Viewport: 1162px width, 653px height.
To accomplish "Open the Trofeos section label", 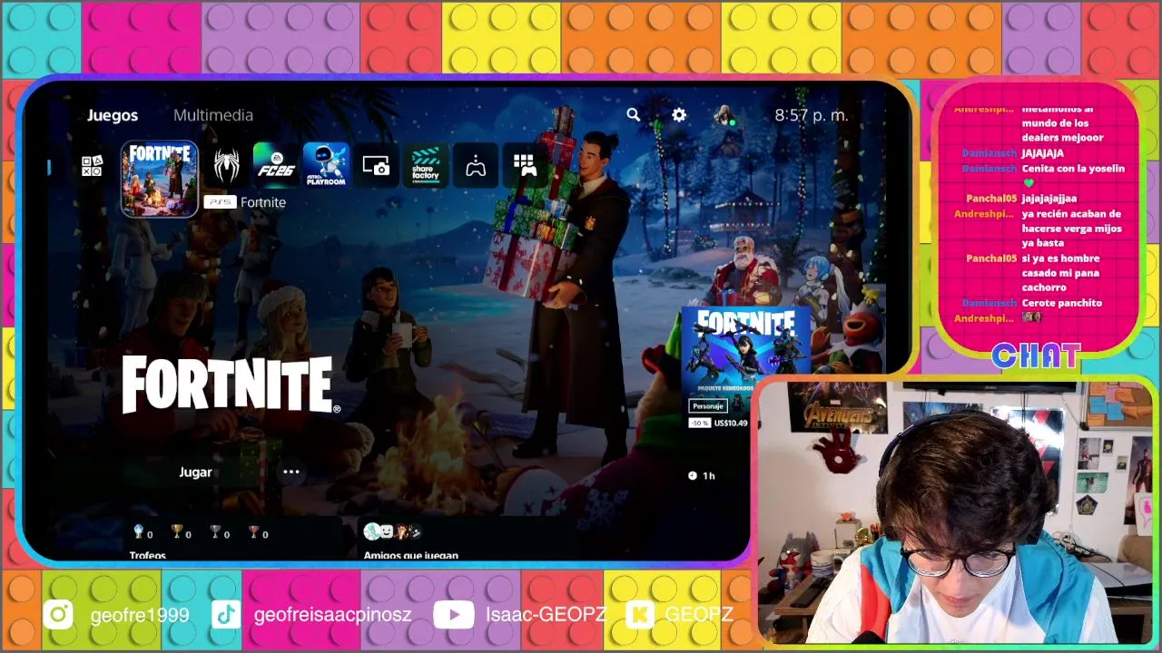I will click(x=148, y=555).
